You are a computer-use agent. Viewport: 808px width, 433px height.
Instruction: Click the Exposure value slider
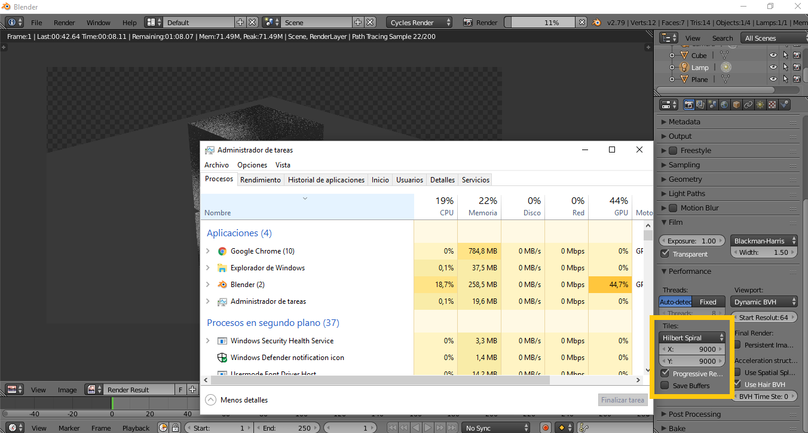pyautogui.click(x=693, y=240)
